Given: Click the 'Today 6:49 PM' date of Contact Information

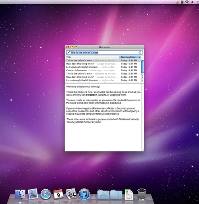Looking at the screenshot, I should click(x=129, y=71).
